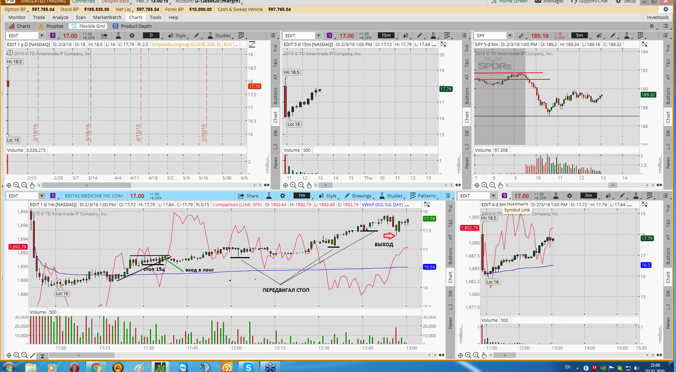Viewport: 676px width, 372px height.
Task: Open Google Chrome from the taskbar
Action: click(96, 367)
